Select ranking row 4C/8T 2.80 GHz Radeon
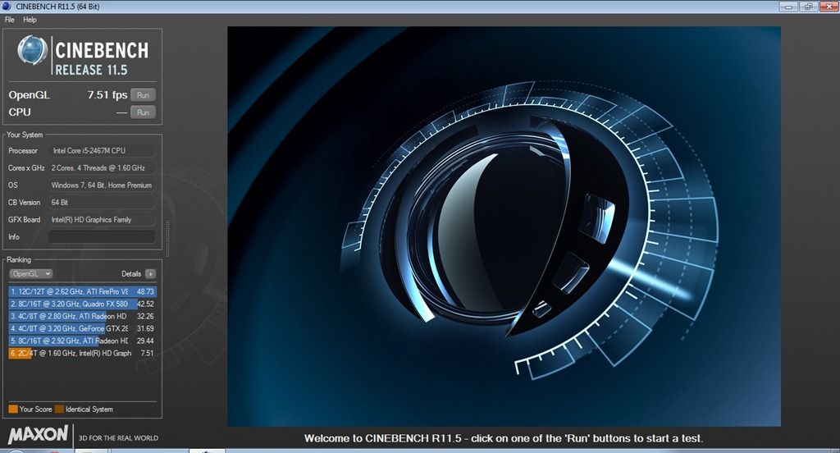Viewport: 840px width, 453px height. [x=83, y=316]
